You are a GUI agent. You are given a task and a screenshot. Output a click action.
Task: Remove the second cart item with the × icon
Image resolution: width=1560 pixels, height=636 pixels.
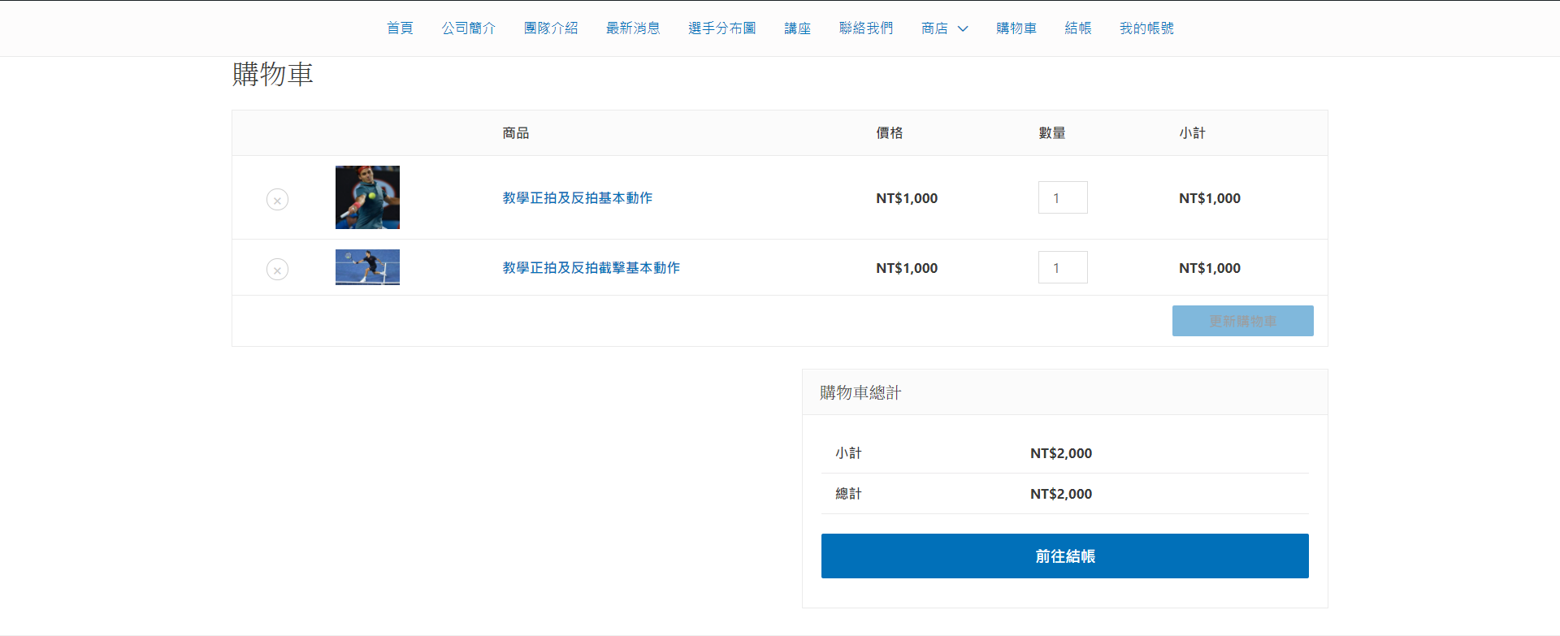277,270
